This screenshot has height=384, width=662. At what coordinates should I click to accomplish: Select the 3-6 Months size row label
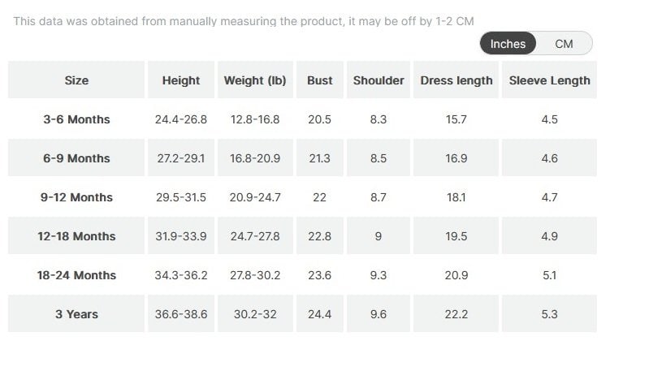point(76,119)
